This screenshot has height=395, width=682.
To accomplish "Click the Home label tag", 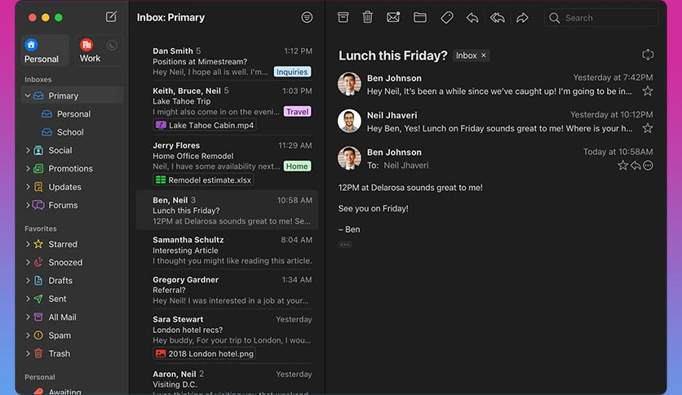I will click(x=297, y=166).
